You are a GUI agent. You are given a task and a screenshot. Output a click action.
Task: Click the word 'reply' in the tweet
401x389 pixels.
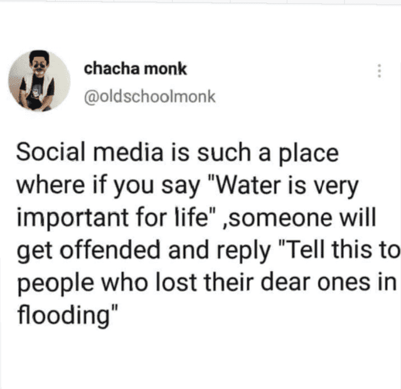point(243,251)
